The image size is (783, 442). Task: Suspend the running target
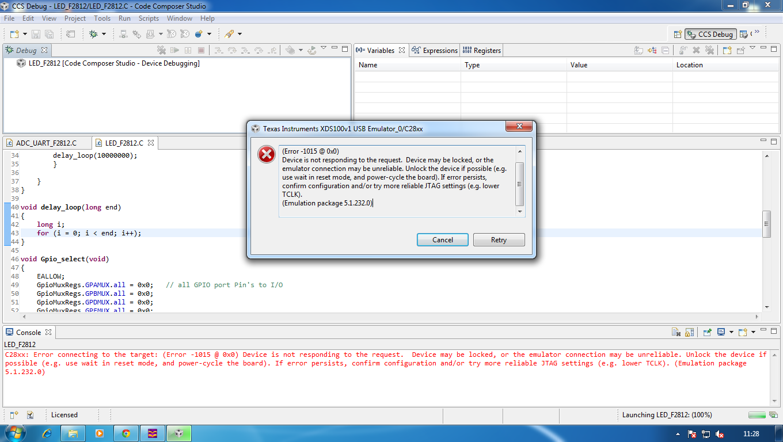click(x=187, y=50)
